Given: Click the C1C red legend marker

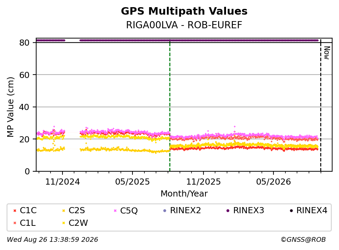Looking at the screenshot, I should 15,210.
